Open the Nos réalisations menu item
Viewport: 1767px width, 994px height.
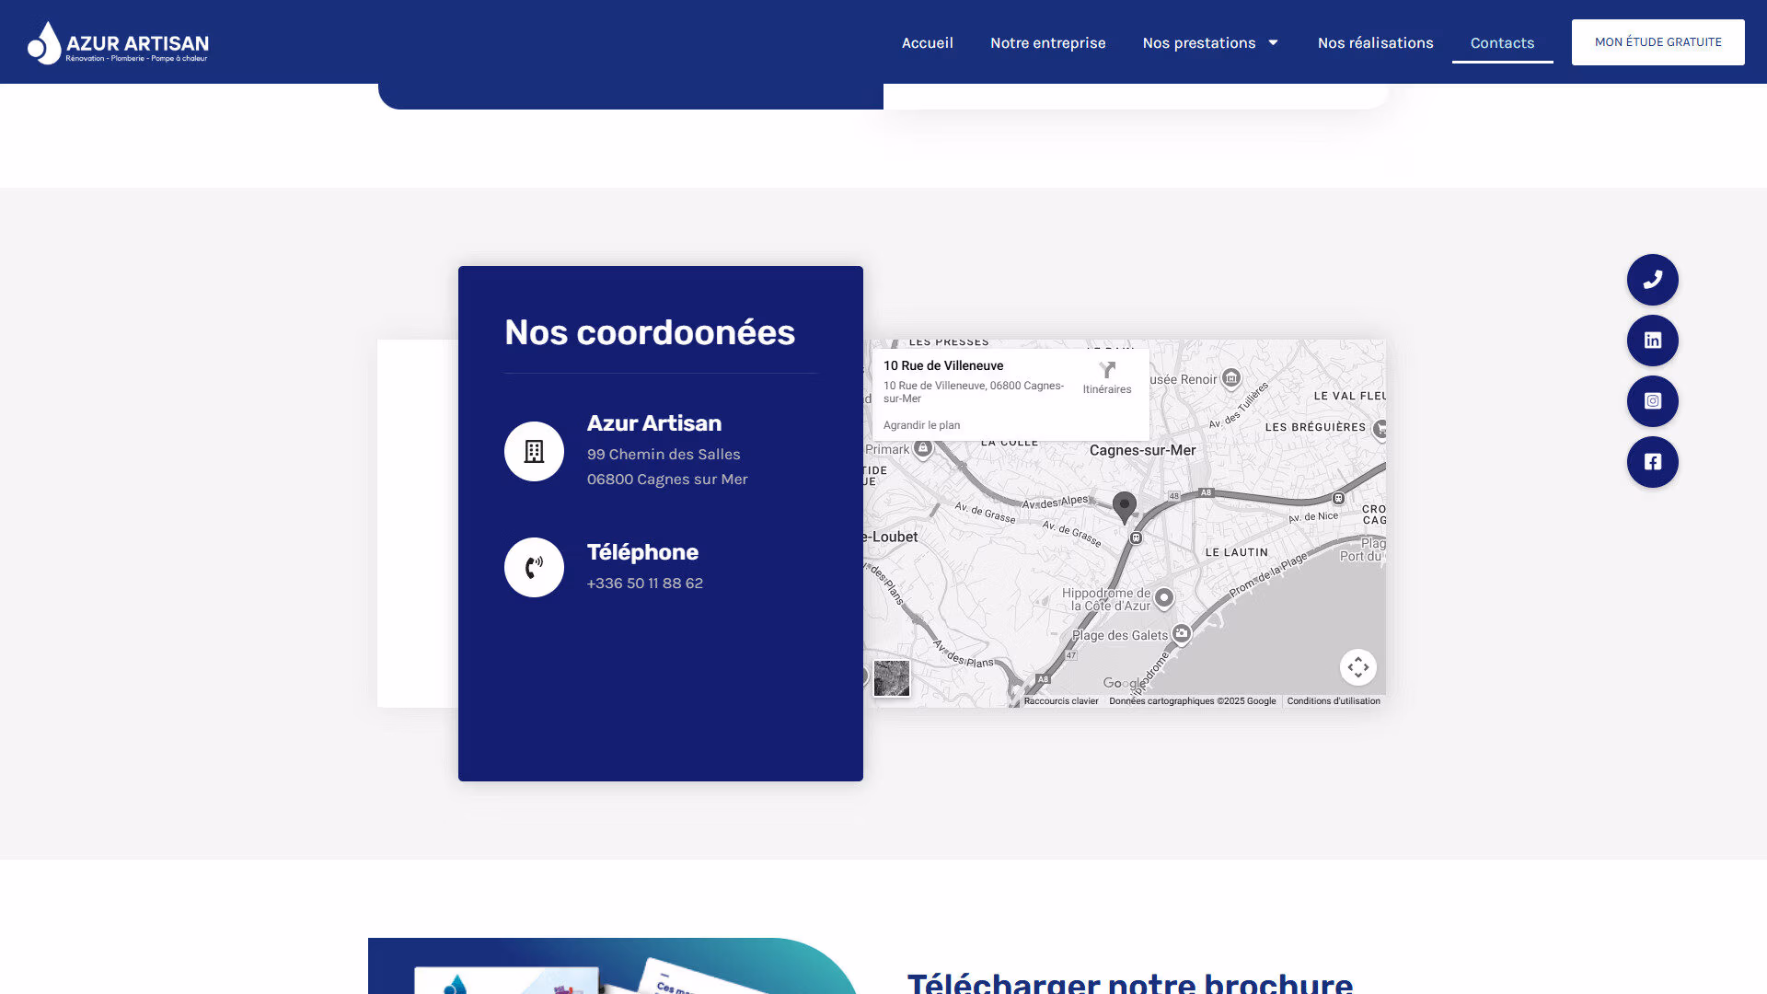(x=1375, y=42)
